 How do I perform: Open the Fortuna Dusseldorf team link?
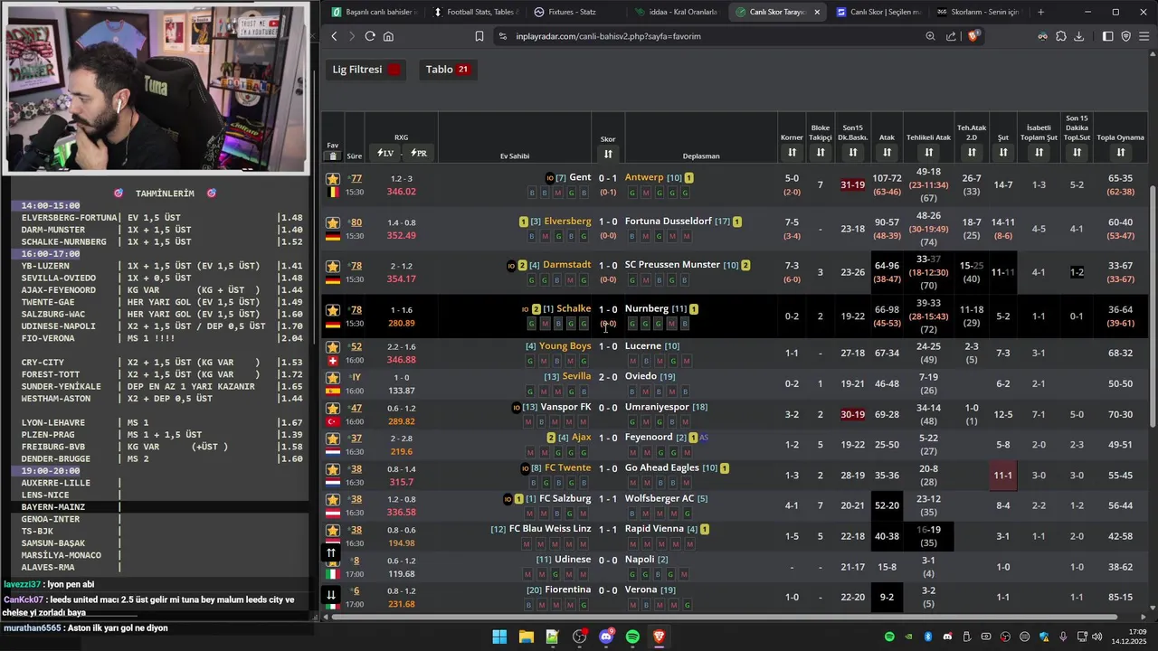668,222
